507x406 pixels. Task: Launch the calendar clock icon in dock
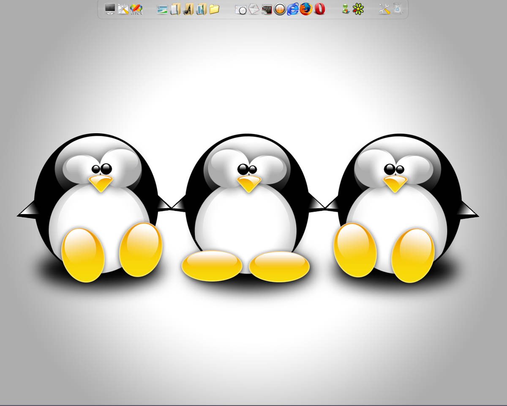[x=241, y=9]
